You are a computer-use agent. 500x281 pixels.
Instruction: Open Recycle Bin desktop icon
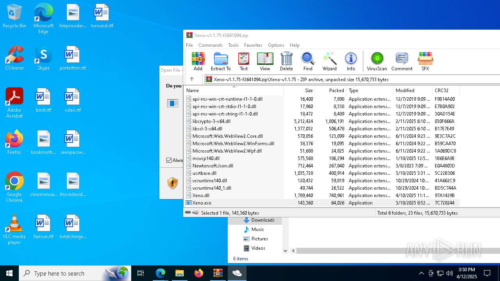[x=14, y=16]
